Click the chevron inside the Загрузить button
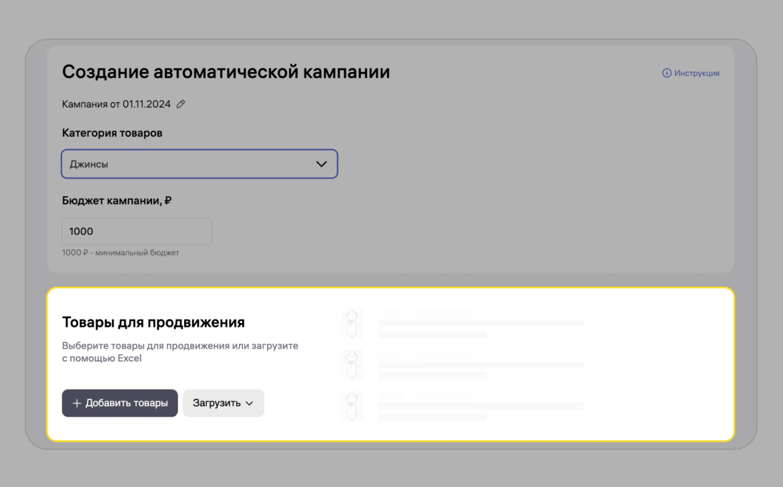 (250, 403)
